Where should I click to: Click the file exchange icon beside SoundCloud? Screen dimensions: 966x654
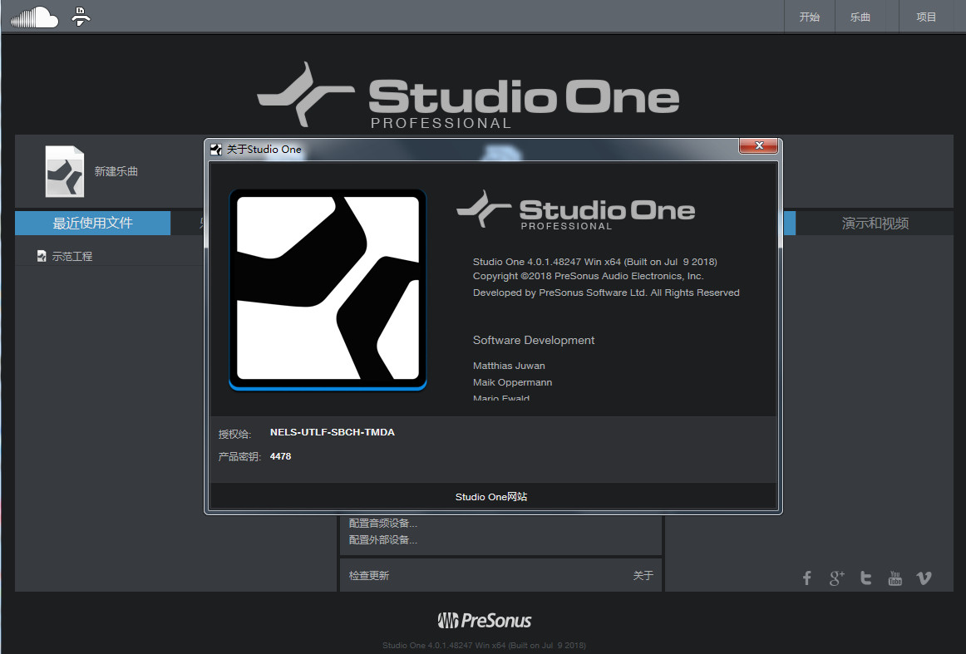point(80,16)
